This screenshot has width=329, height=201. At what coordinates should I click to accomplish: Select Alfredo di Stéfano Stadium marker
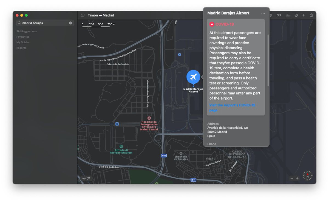121,146
